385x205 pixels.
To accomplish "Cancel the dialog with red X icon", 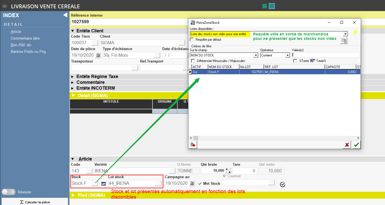I will 347,145.
